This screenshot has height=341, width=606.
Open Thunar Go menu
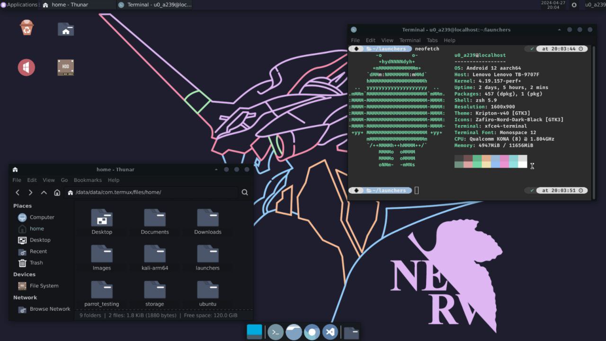click(64, 180)
